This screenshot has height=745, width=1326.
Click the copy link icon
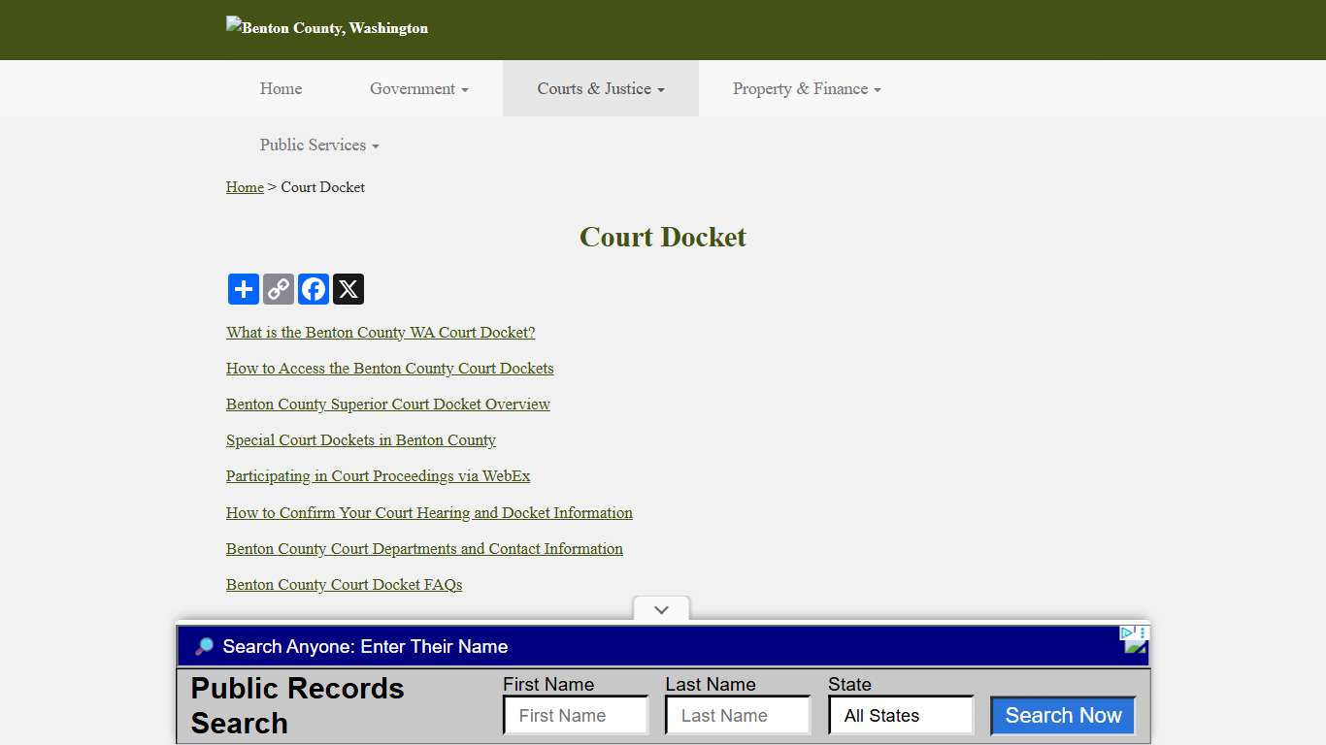(x=278, y=288)
